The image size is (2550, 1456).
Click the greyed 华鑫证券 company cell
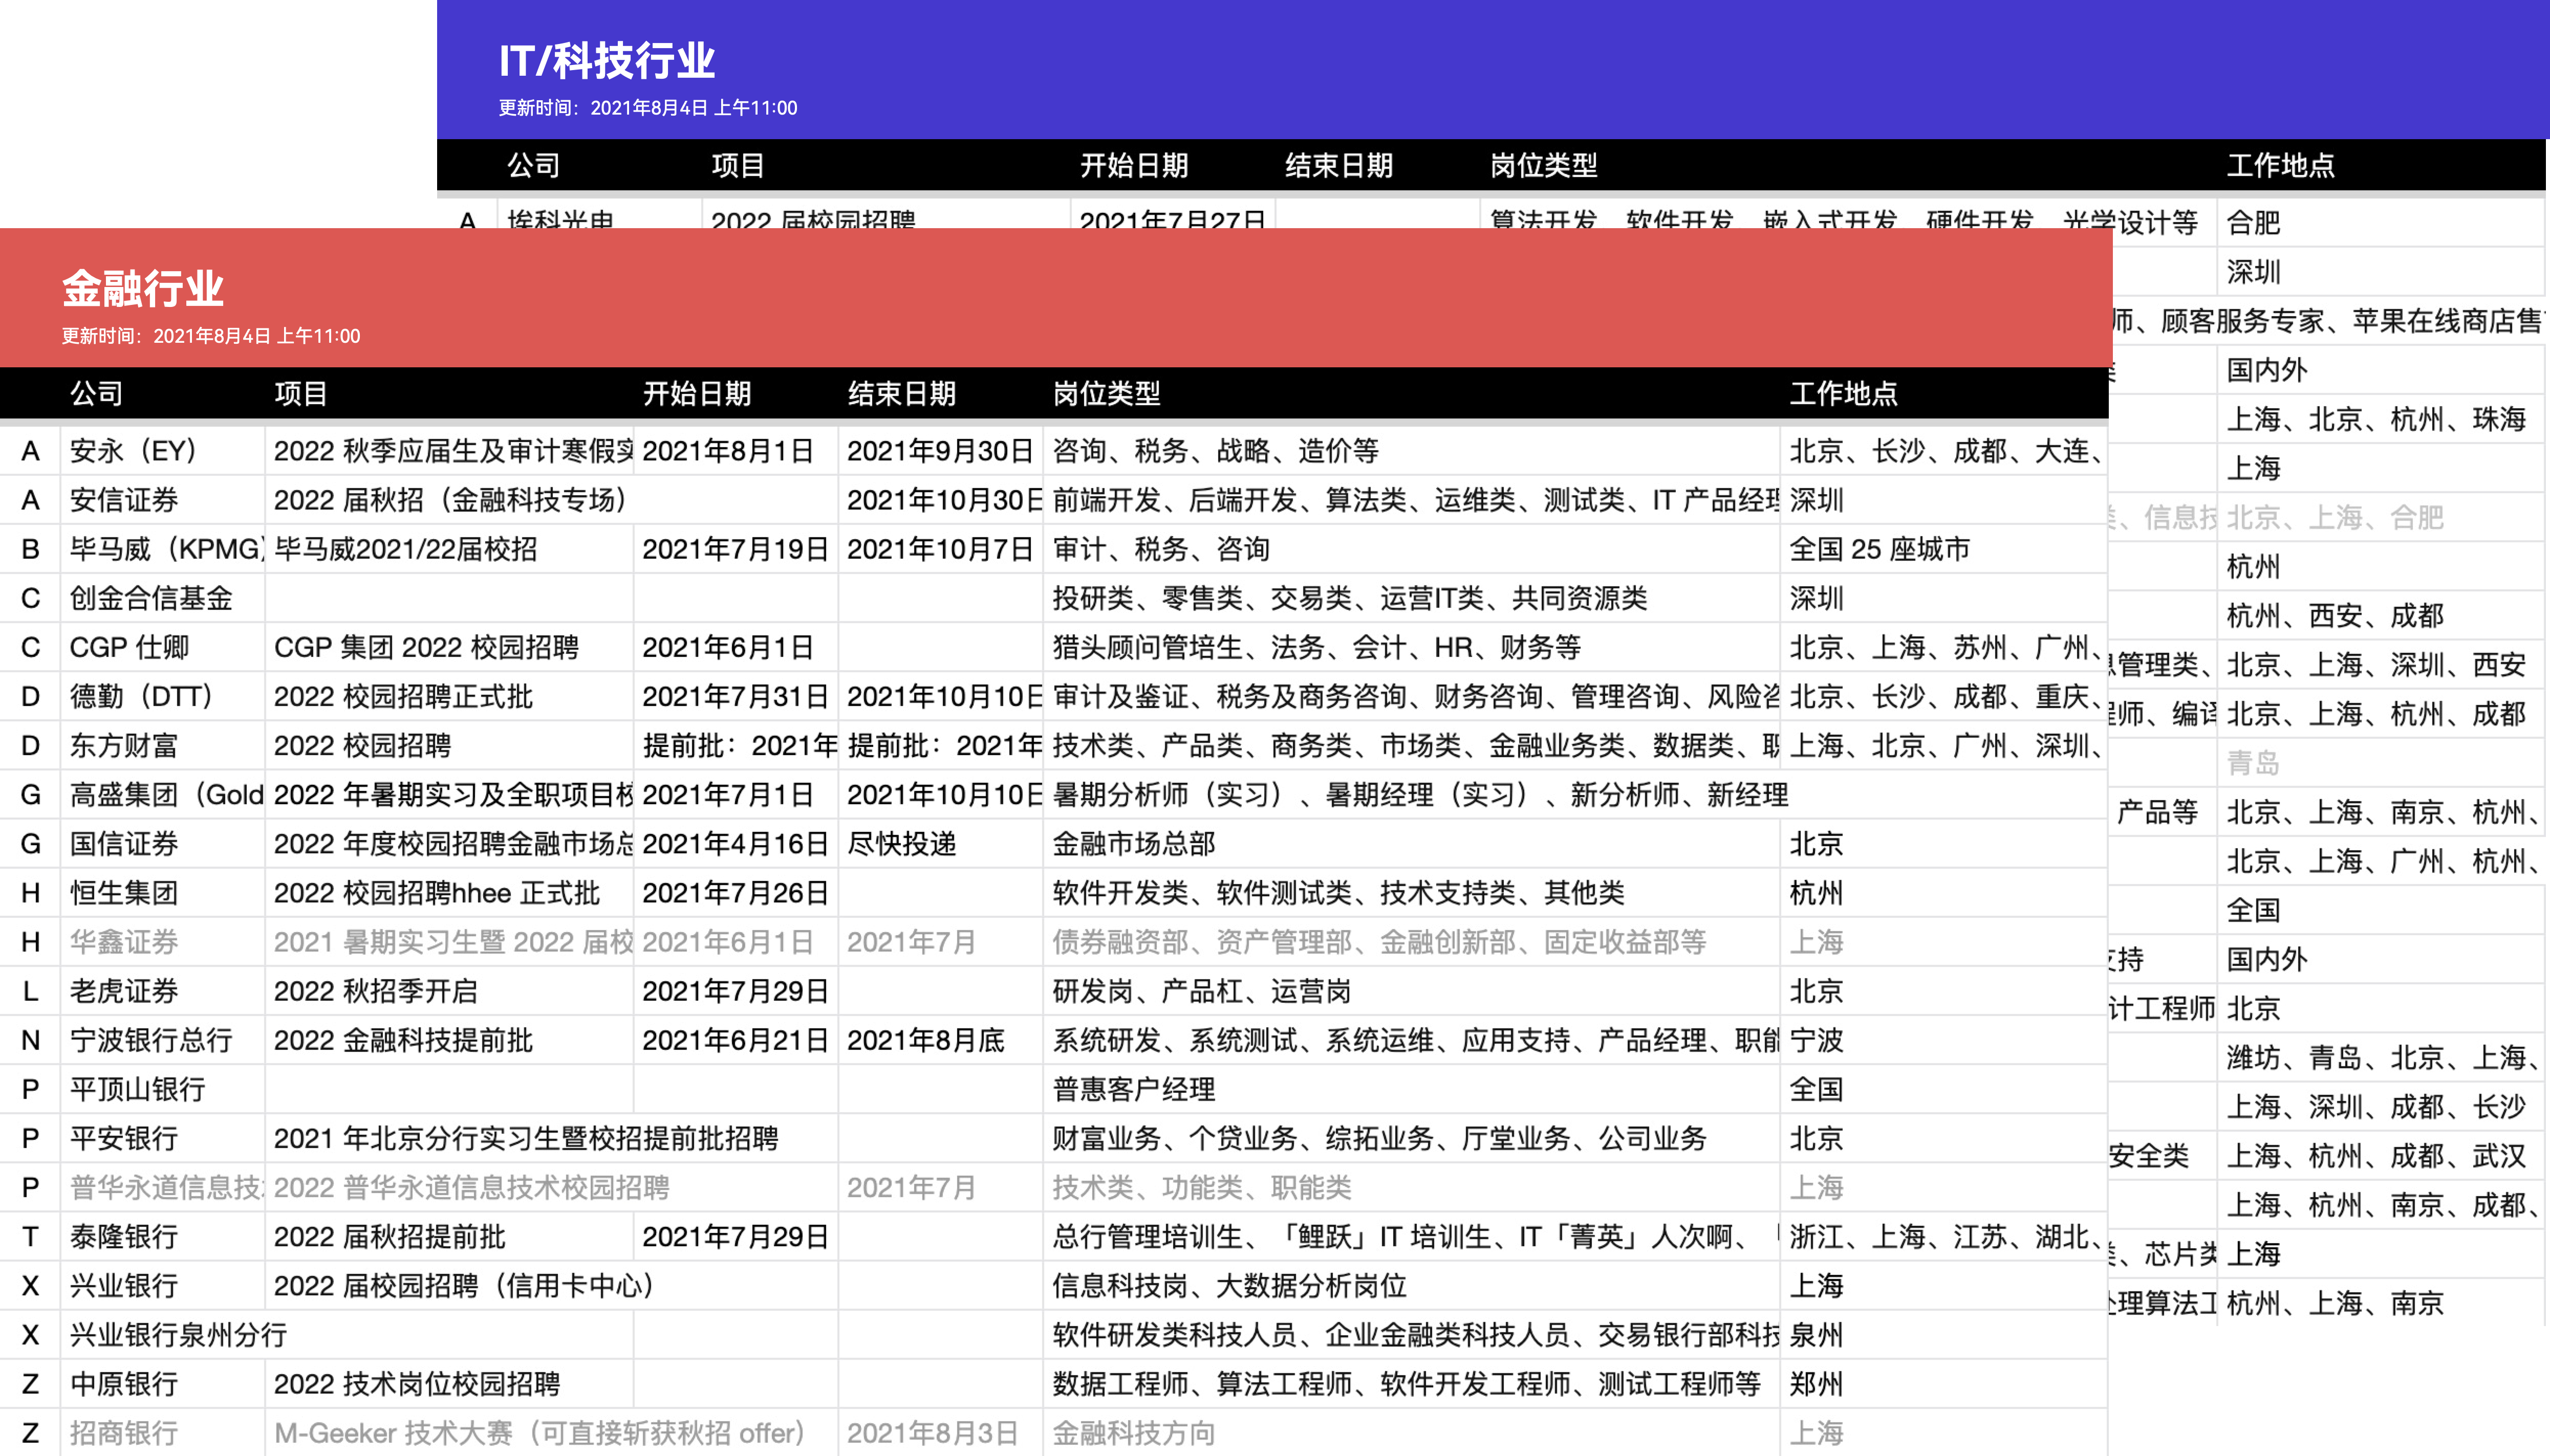162,942
